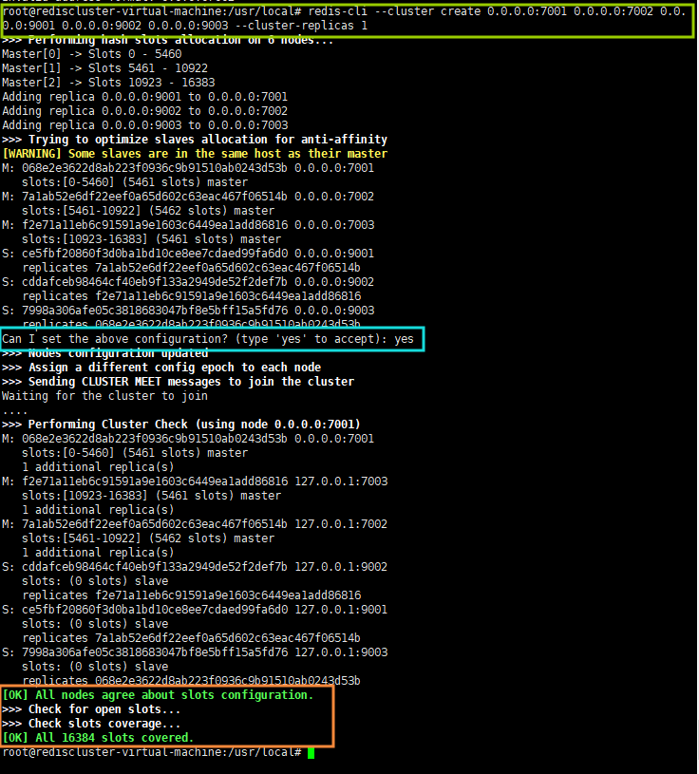
Task: Click the 'Master[1] -> Slots 5461 - 10922' line
Action: (x=104, y=68)
